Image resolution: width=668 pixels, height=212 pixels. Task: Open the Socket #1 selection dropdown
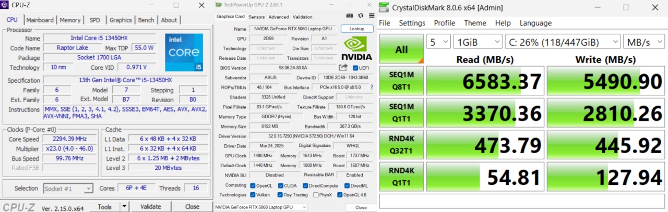coord(68,189)
